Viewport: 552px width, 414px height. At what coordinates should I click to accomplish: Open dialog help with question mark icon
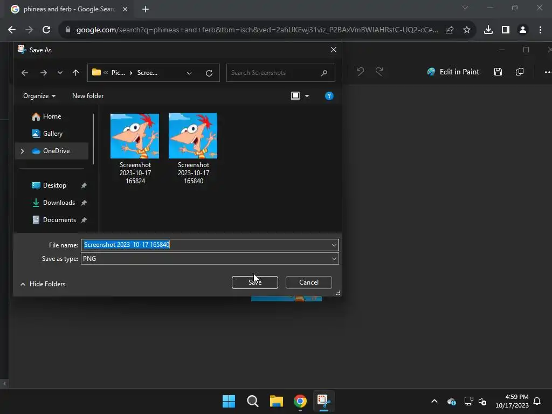(x=329, y=96)
